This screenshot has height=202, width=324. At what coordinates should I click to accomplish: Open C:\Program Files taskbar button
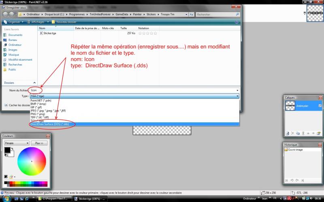[x=54, y=199]
